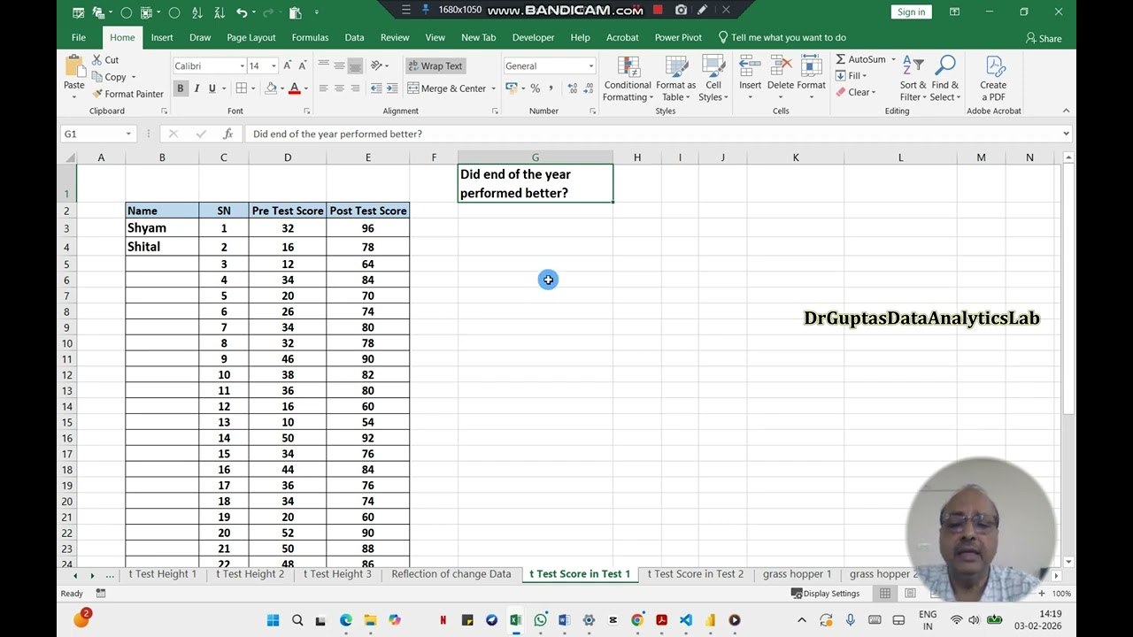Viewport: 1133px width, 637px height.
Task: Click Tell me what you want to do
Action: pyautogui.click(x=782, y=37)
